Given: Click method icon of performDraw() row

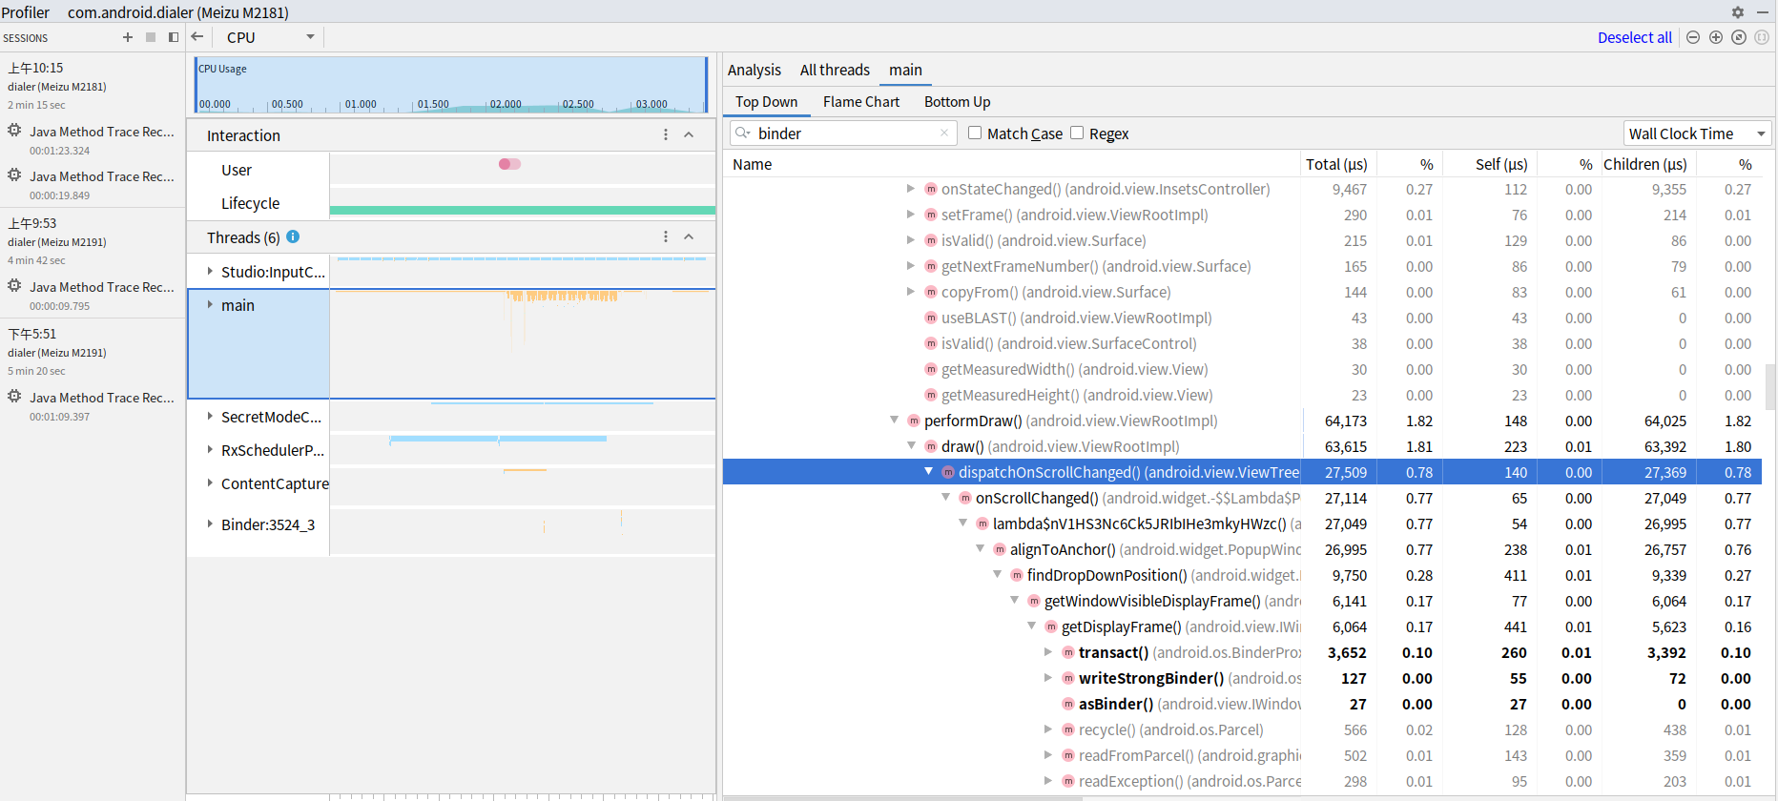Looking at the screenshot, I should coord(914,421).
